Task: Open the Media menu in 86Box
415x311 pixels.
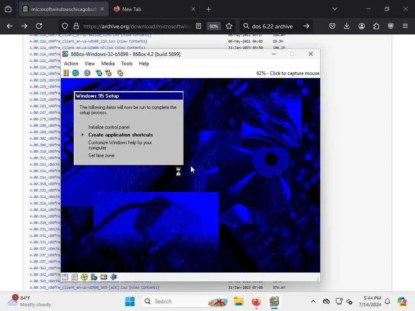Action: point(108,64)
